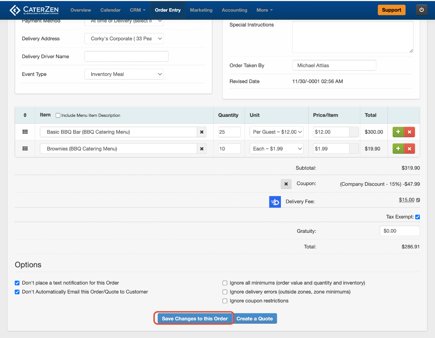Click the orange Support button
435x338 pixels.
click(392, 10)
